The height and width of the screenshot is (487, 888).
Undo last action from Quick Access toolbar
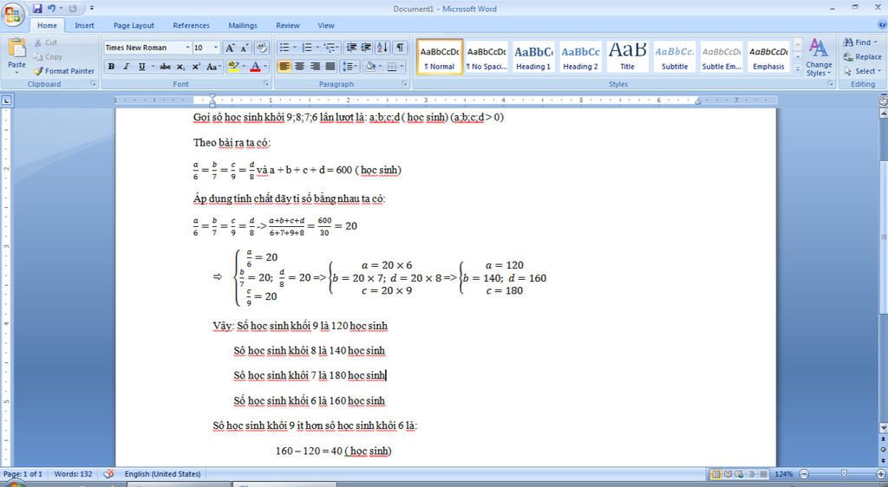[52, 9]
